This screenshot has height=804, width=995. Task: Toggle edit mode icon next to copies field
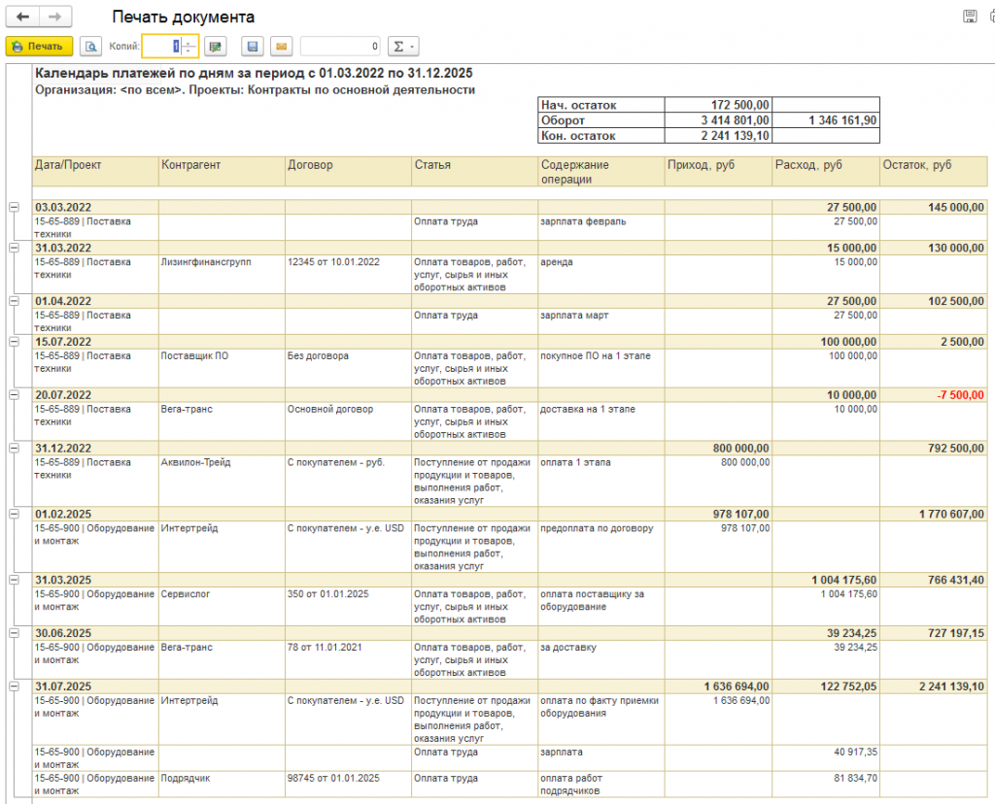tap(215, 46)
